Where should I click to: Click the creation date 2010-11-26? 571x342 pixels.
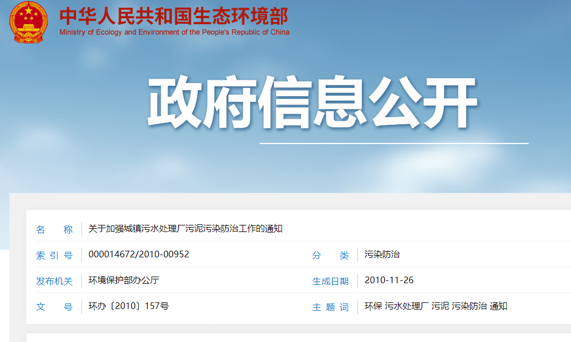(389, 280)
